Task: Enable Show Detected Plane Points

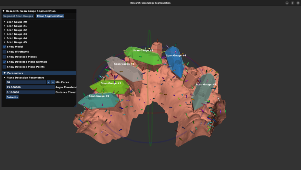Action: pyautogui.click(x=5, y=67)
